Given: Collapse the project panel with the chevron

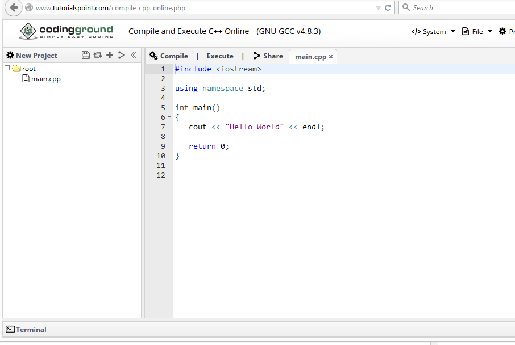Looking at the screenshot, I should pos(132,55).
